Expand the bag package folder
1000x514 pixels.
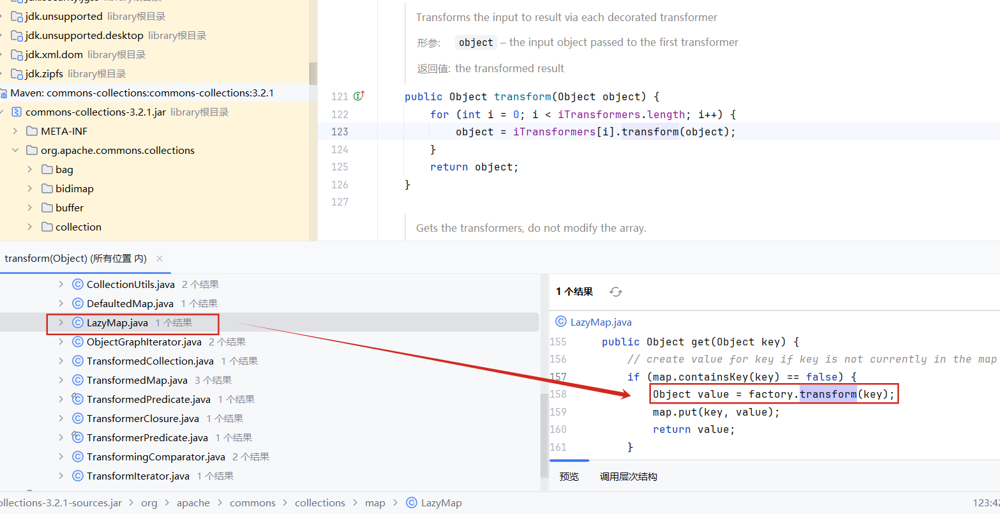tap(30, 169)
